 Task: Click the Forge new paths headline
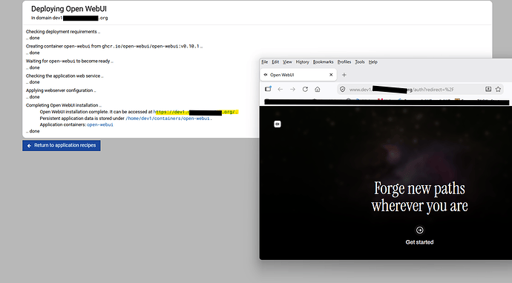(419, 197)
